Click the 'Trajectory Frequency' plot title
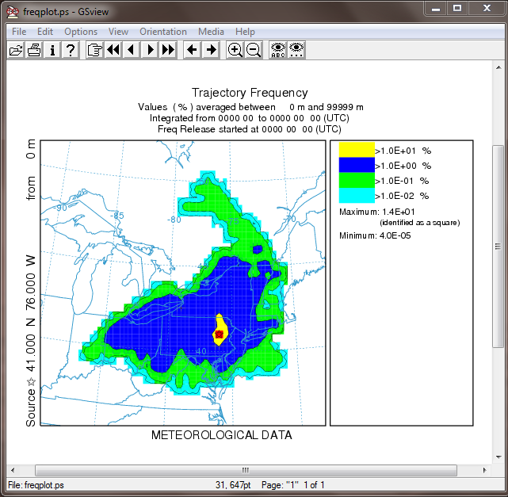This screenshot has height=497, width=508. click(x=250, y=93)
